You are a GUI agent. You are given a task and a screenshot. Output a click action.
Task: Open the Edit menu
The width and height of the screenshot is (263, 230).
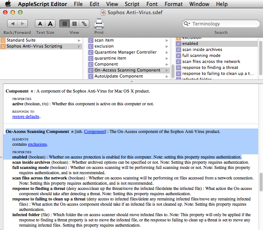[x=94, y=4]
